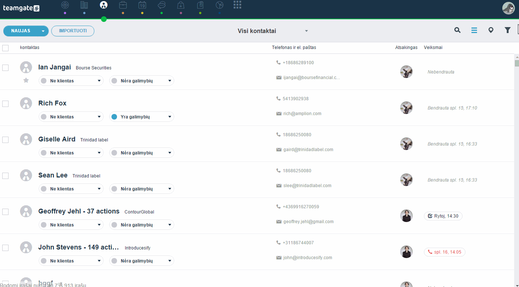Tick the checkbox for Giselle Aird

coord(5,140)
